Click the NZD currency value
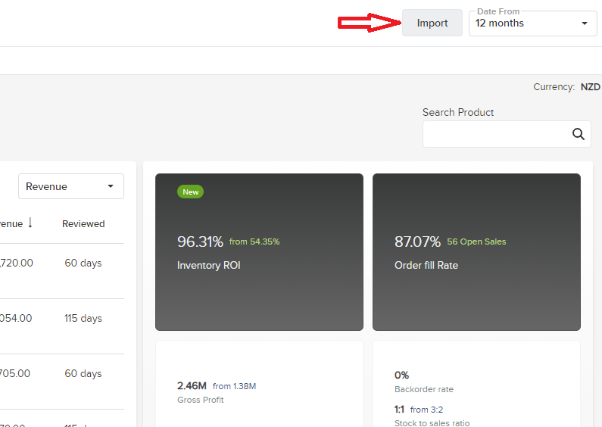 click(x=590, y=87)
